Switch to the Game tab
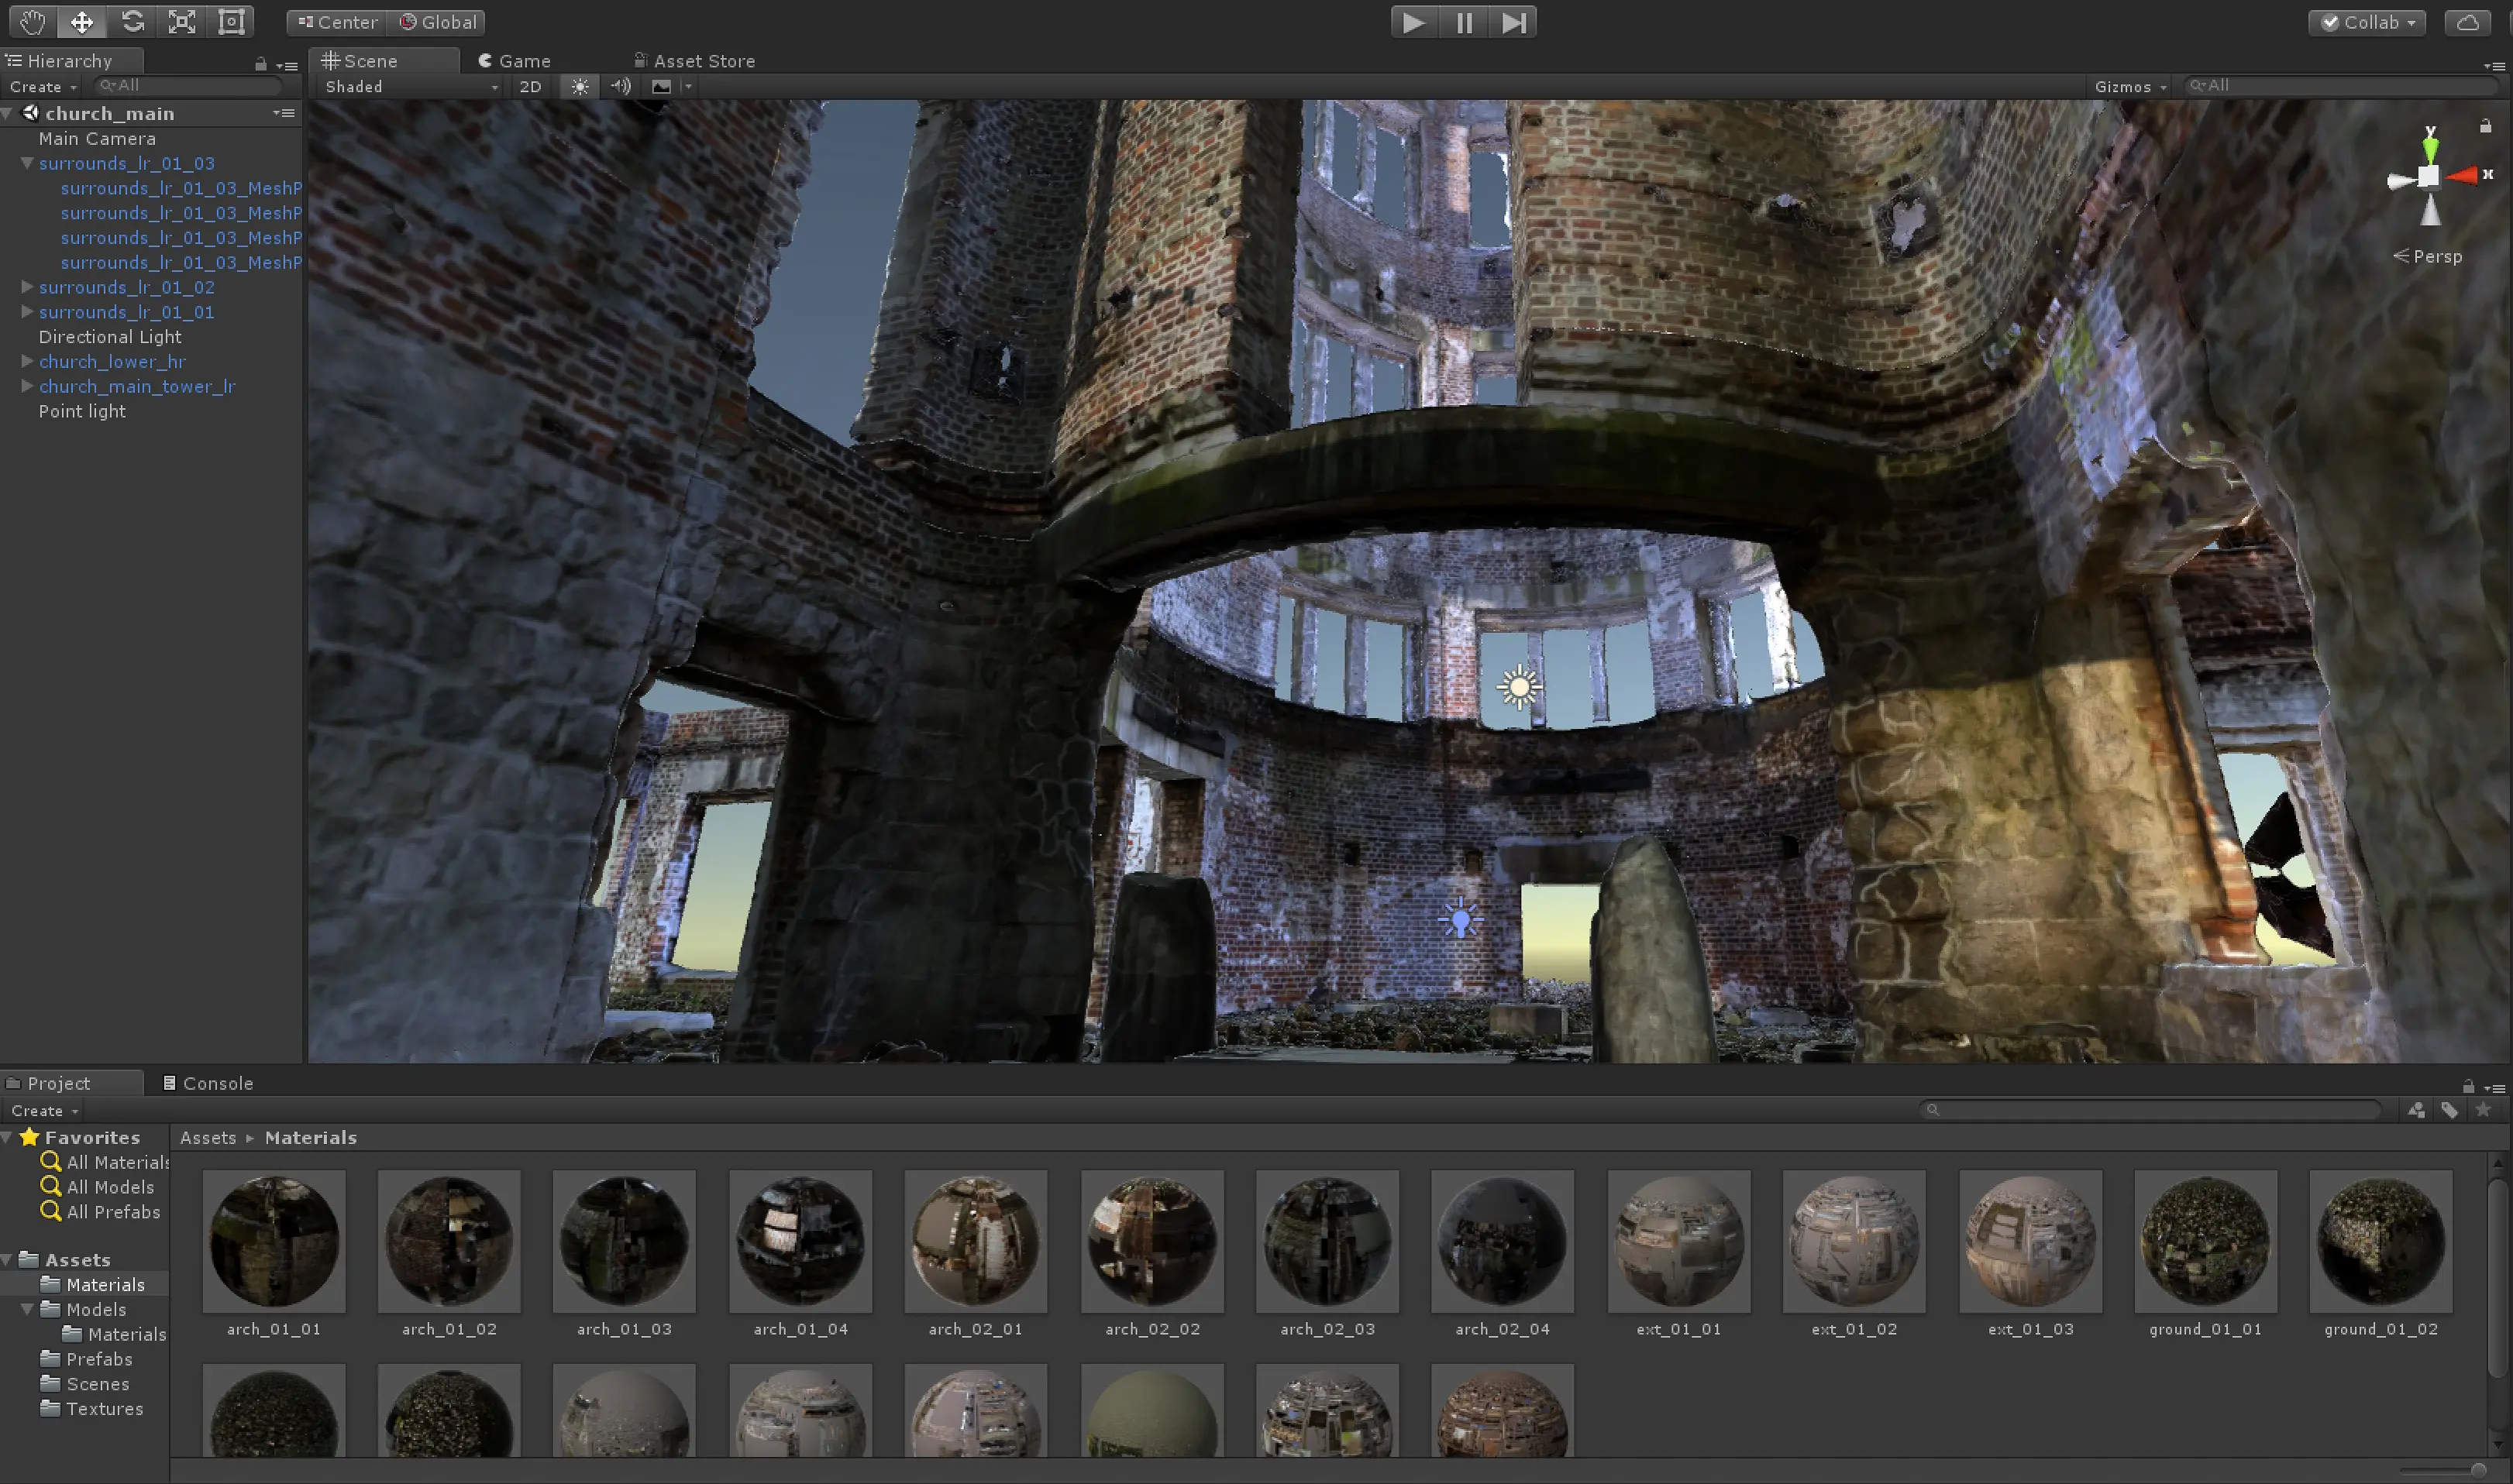 tap(515, 61)
